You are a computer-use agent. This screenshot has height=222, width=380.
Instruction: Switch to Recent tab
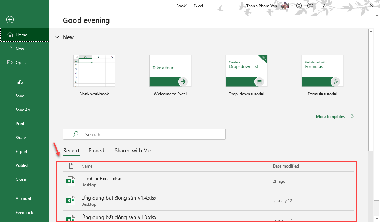71,151
